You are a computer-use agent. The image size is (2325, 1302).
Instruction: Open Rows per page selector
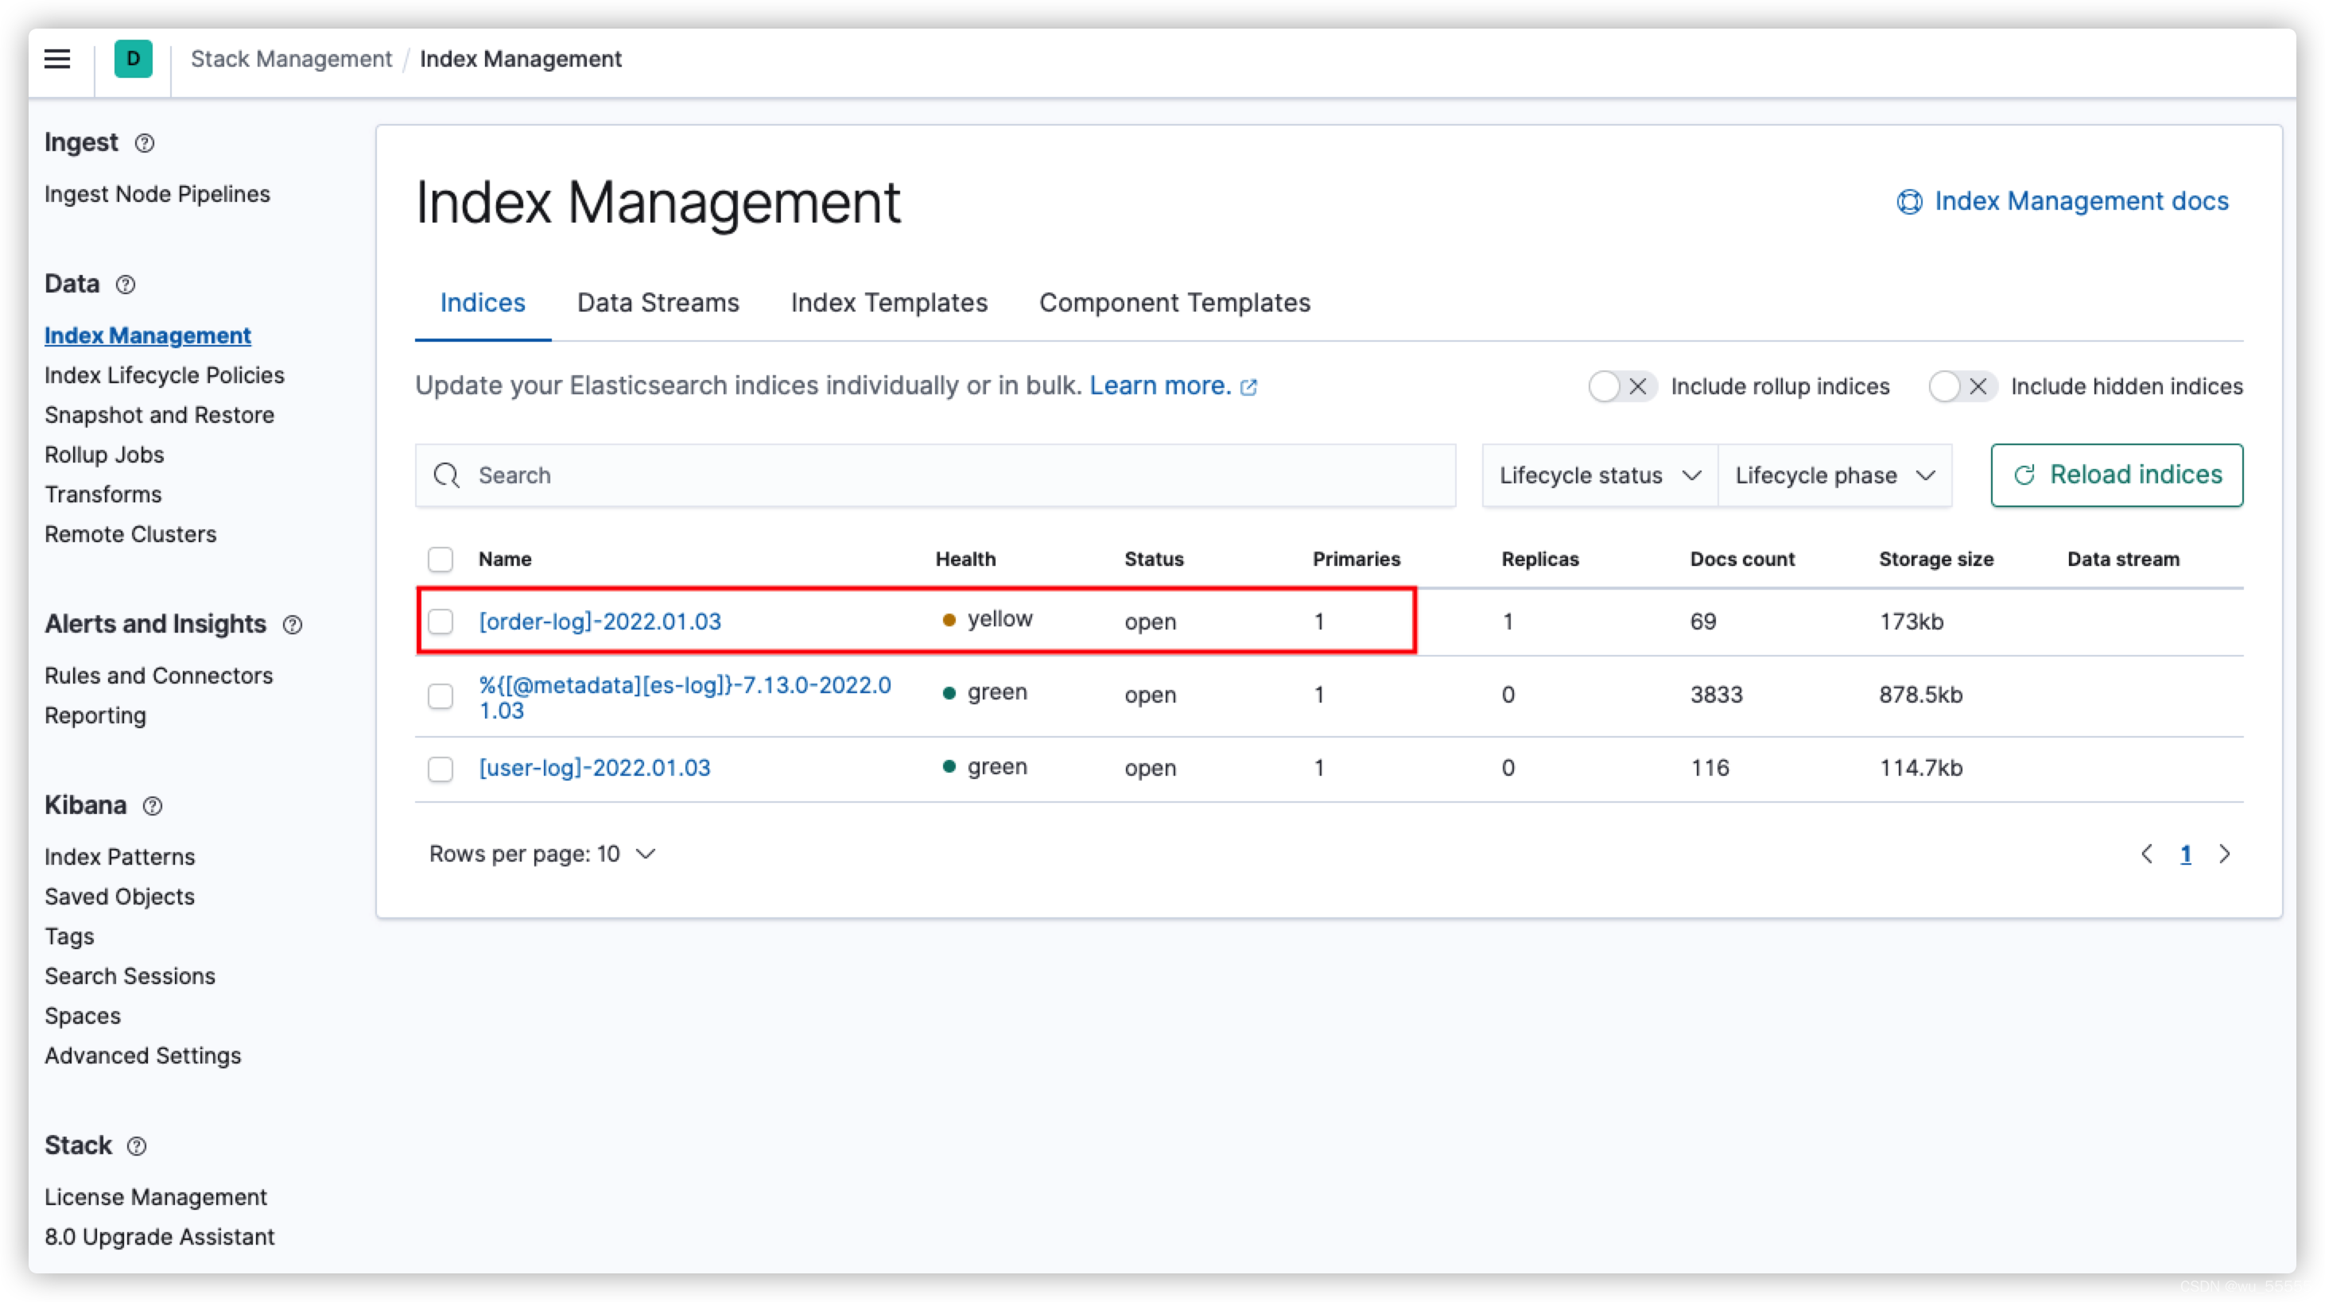(x=541, y=854)
